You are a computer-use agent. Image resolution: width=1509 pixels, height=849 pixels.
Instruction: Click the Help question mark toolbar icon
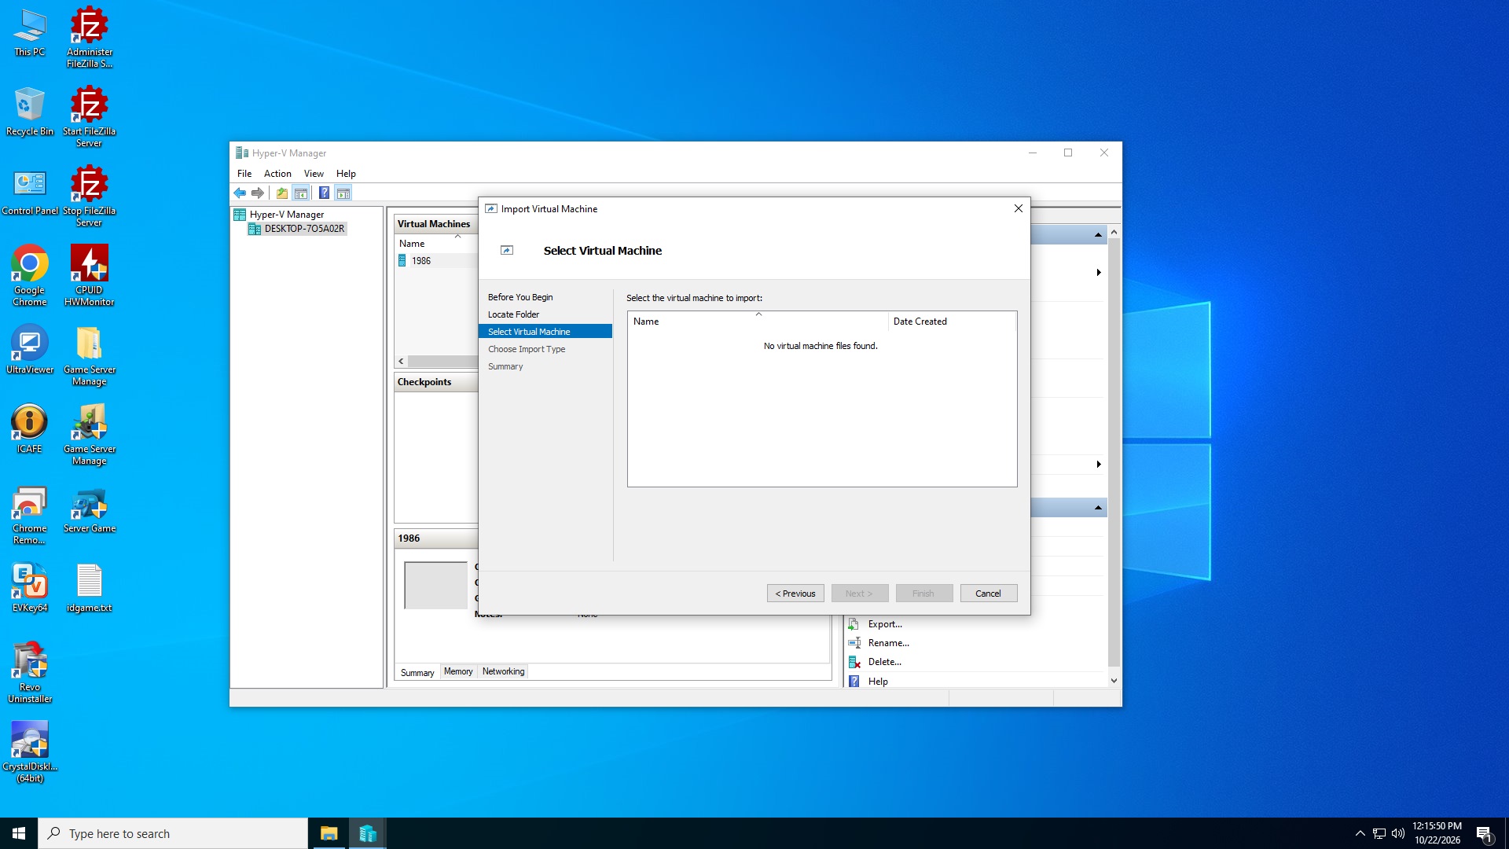324,193
